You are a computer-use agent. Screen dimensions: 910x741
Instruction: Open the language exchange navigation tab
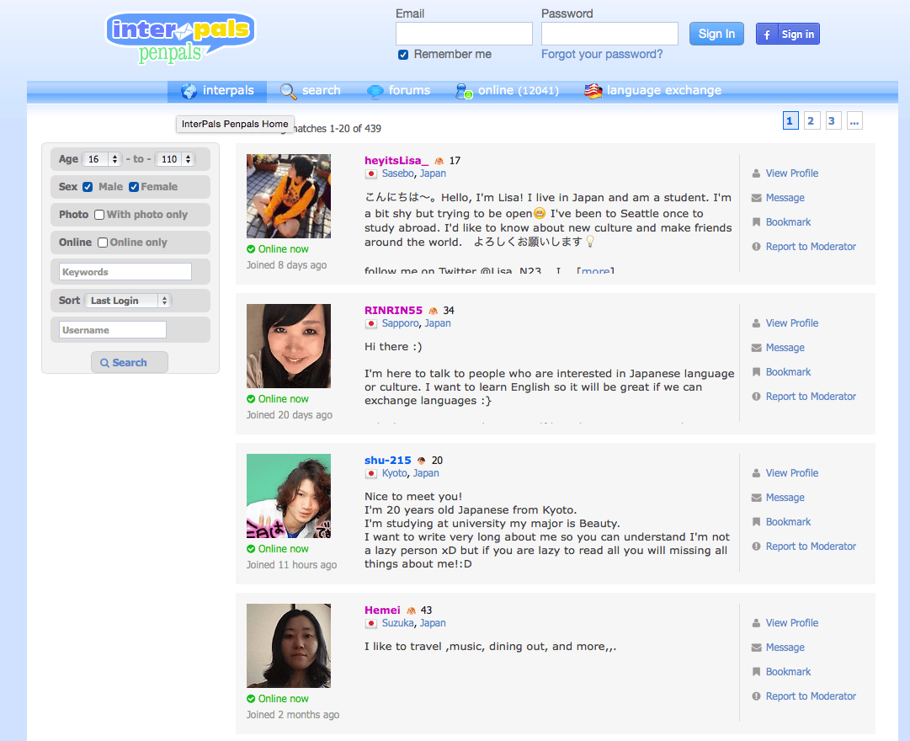(653, 91)
